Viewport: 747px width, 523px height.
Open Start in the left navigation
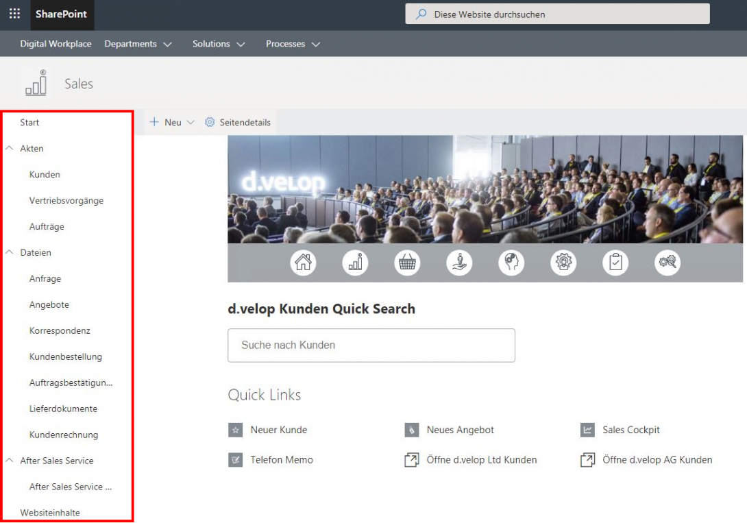coord(29,123)
